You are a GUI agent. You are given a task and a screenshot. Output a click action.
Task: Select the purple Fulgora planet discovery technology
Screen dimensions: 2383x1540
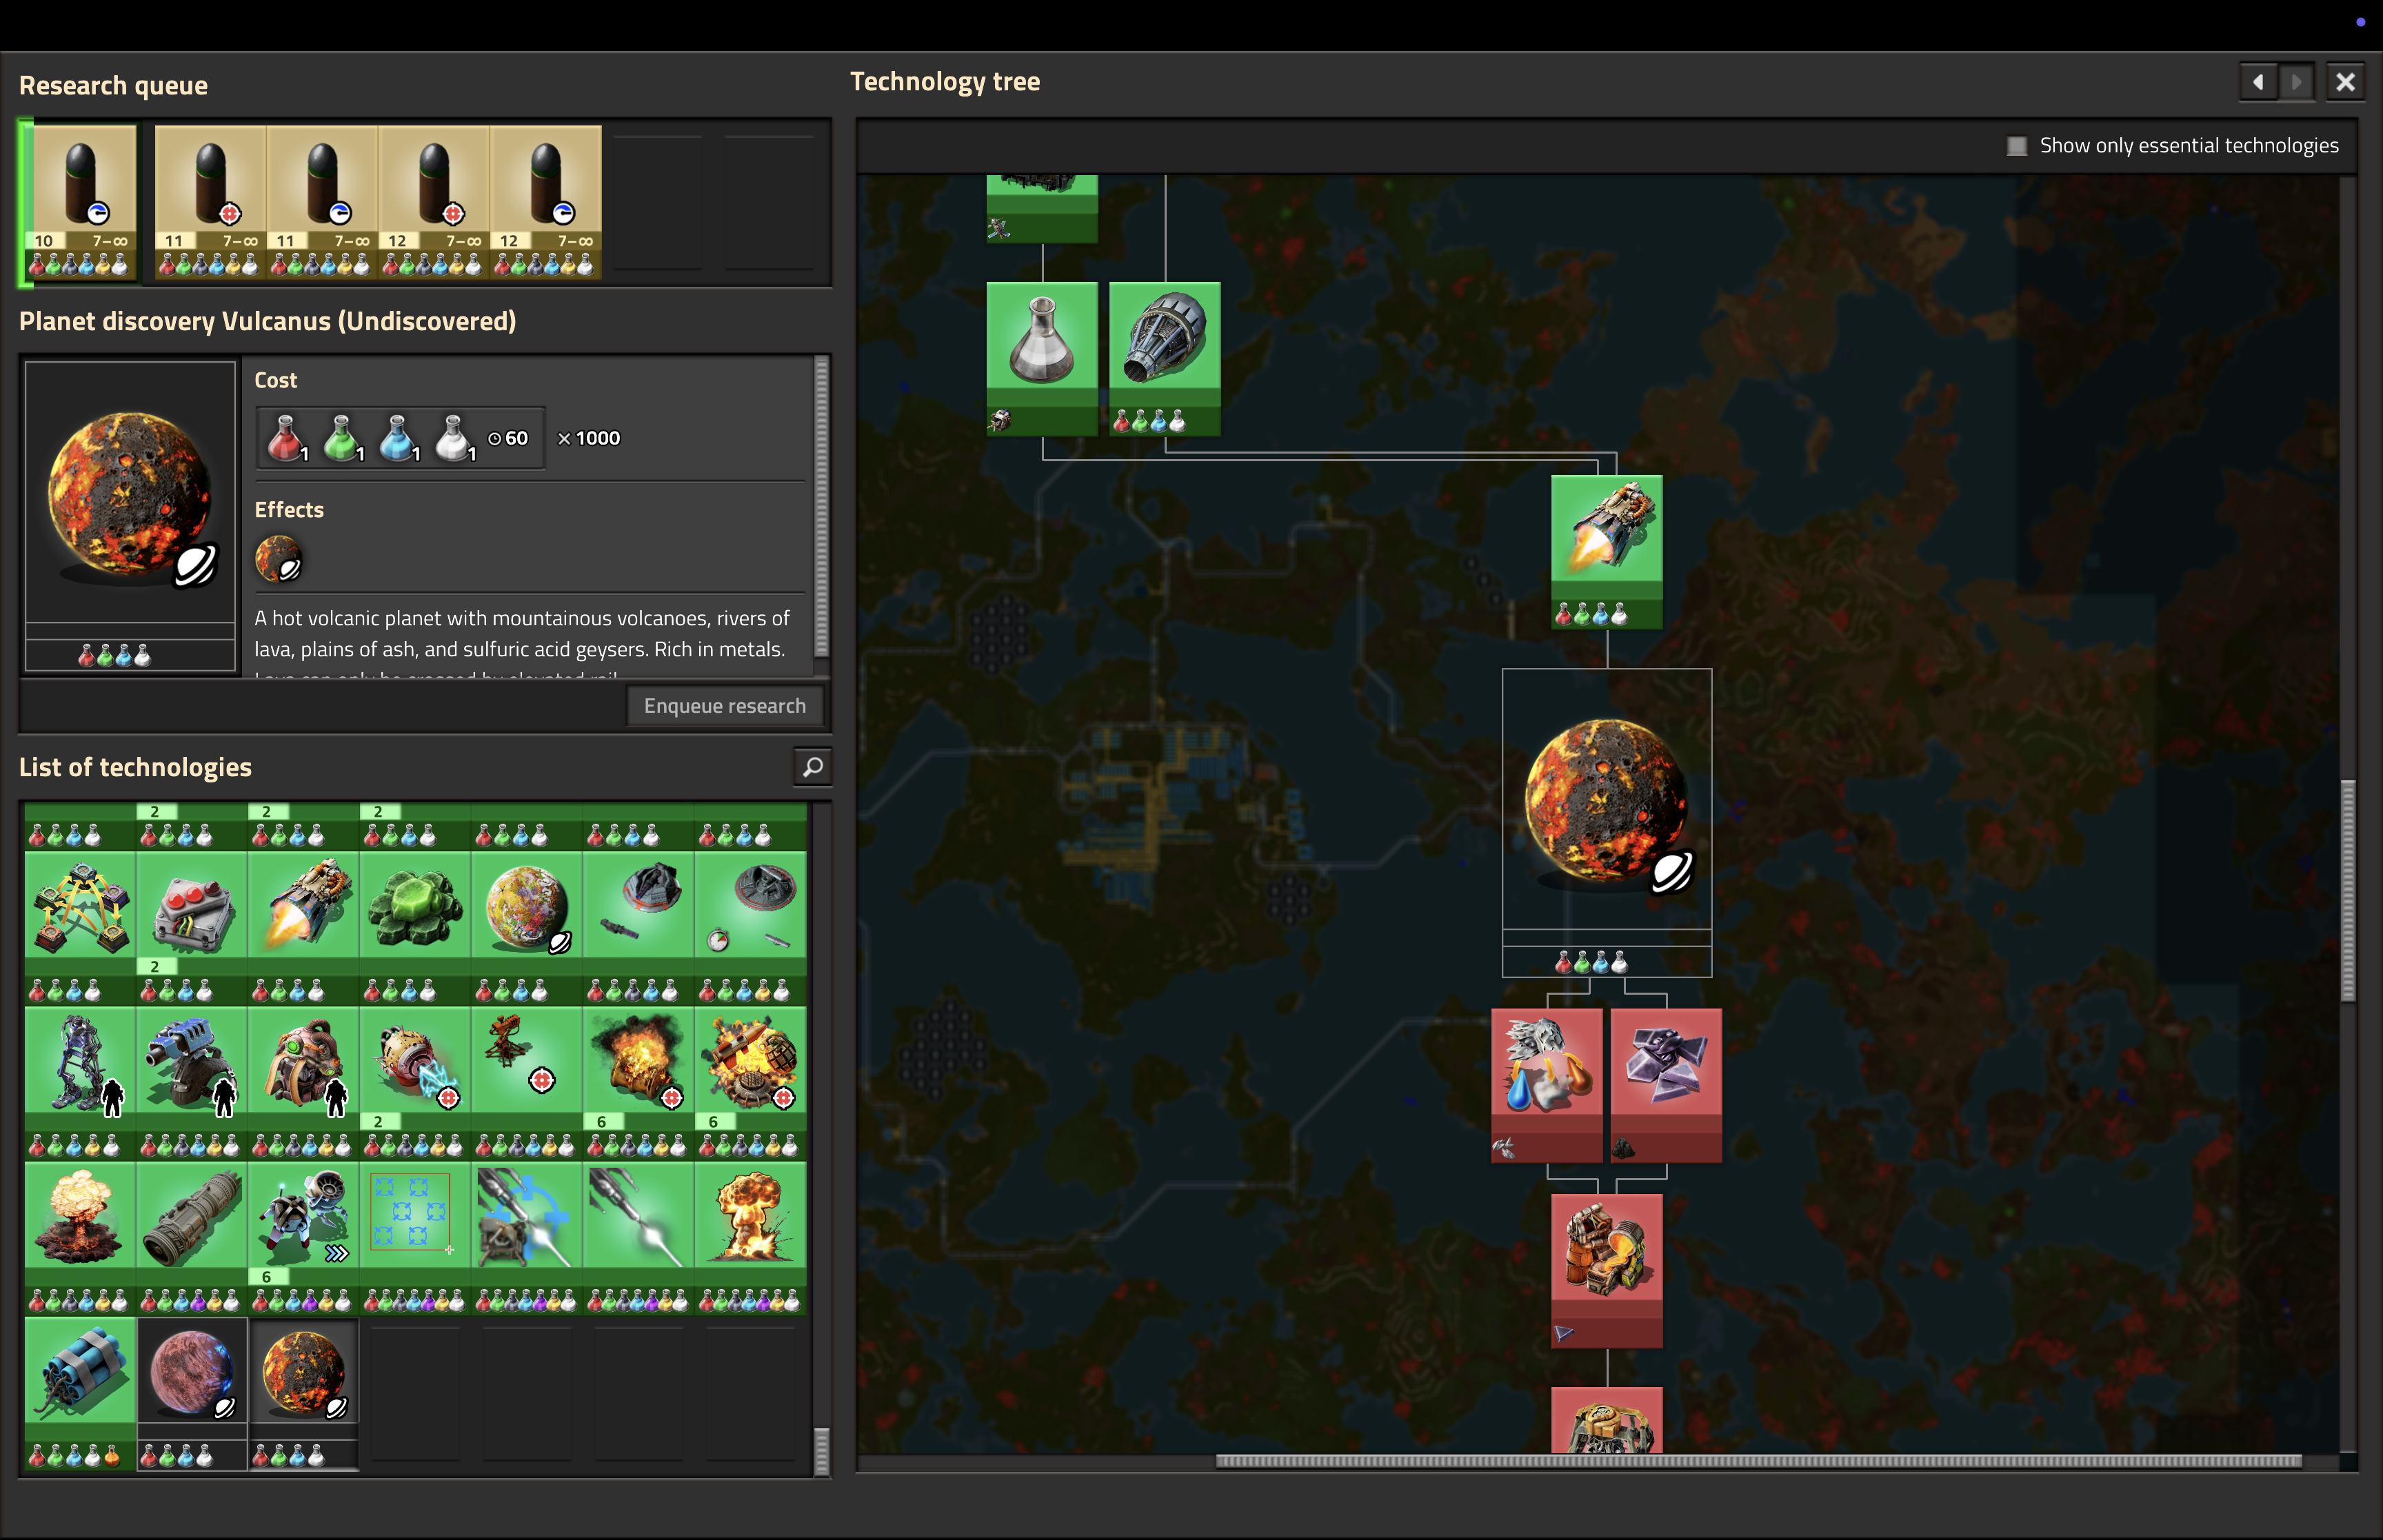click(x=192, y=1393)
